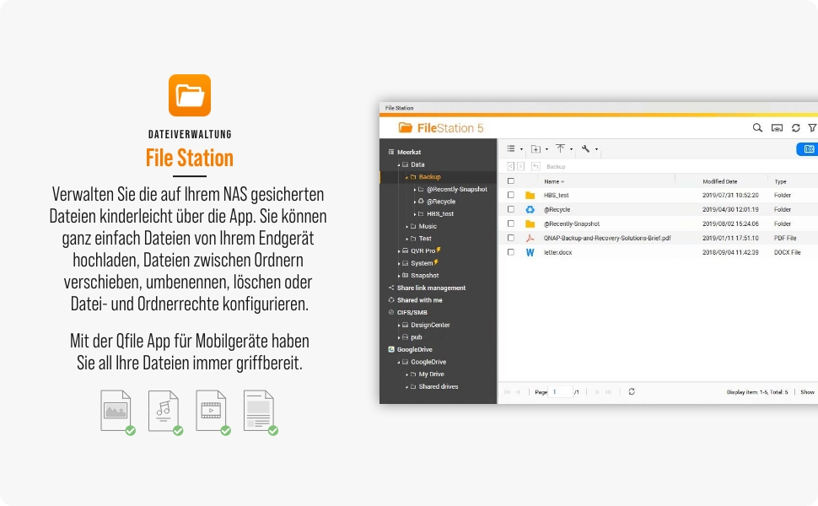
Task: Select the checkbox for letter.docx
Action: [511, 252]
